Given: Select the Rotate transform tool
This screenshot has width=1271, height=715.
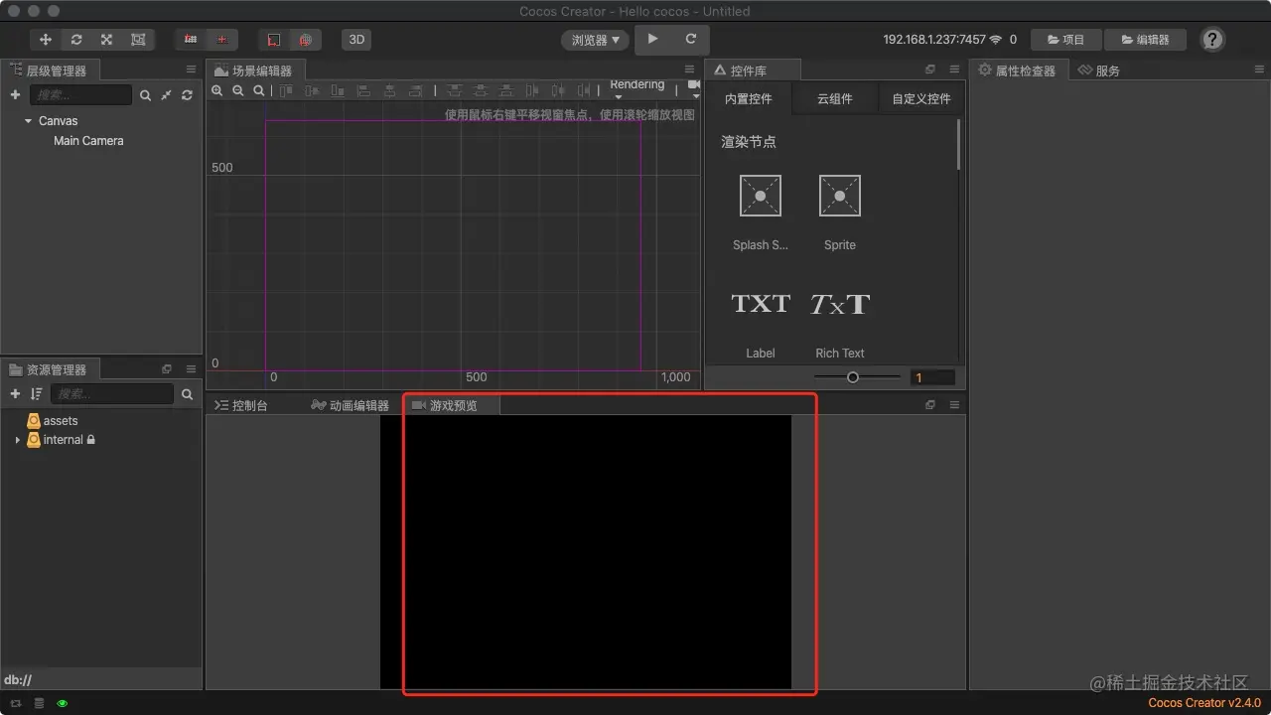Looking at the screenshot, I should pos(76,40).
